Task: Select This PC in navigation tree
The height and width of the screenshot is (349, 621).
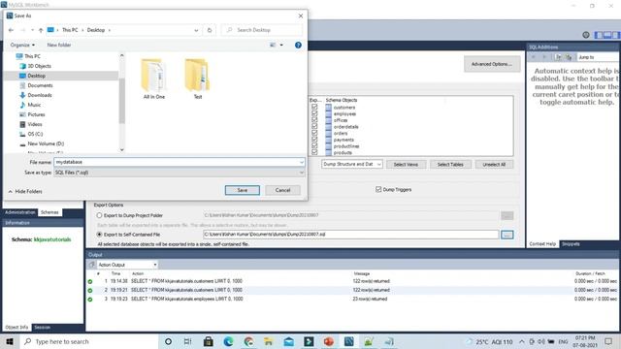Action: (x=32, y=56)
